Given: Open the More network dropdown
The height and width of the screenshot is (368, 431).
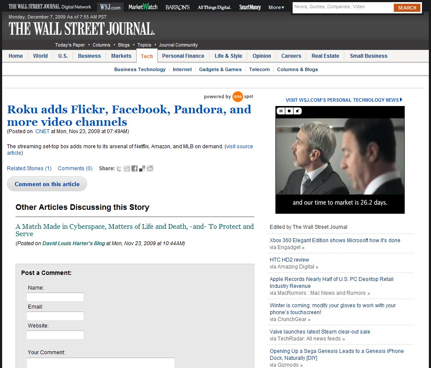Looking at the screenshot, I should 276,7.
